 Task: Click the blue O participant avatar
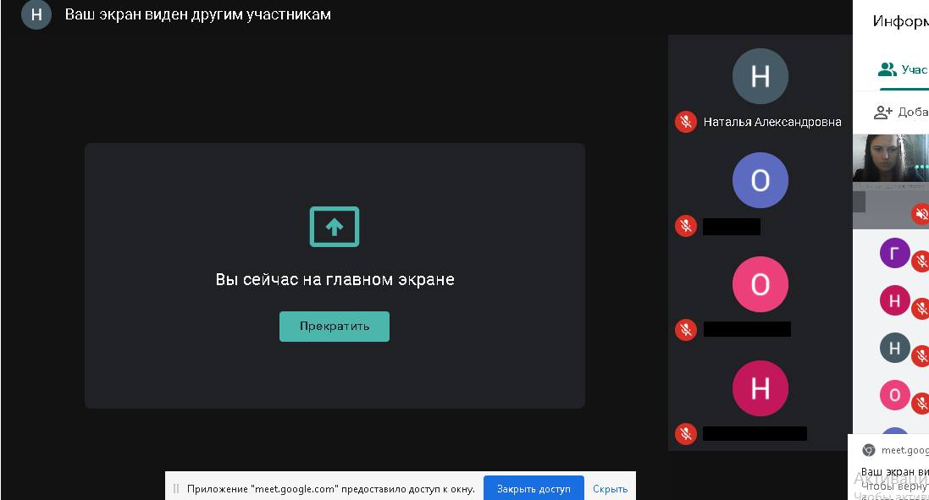tap(760, 180)
